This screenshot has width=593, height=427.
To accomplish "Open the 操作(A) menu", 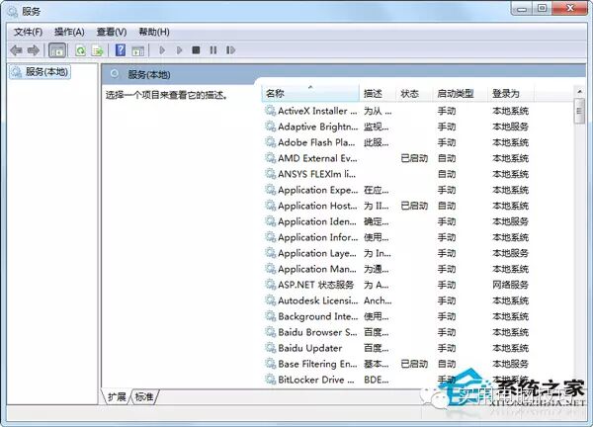I will click(x=69, y=32).
